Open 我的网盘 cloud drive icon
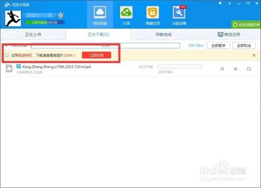Viewport: 261px width, 188px height. (x=100, y=12)
